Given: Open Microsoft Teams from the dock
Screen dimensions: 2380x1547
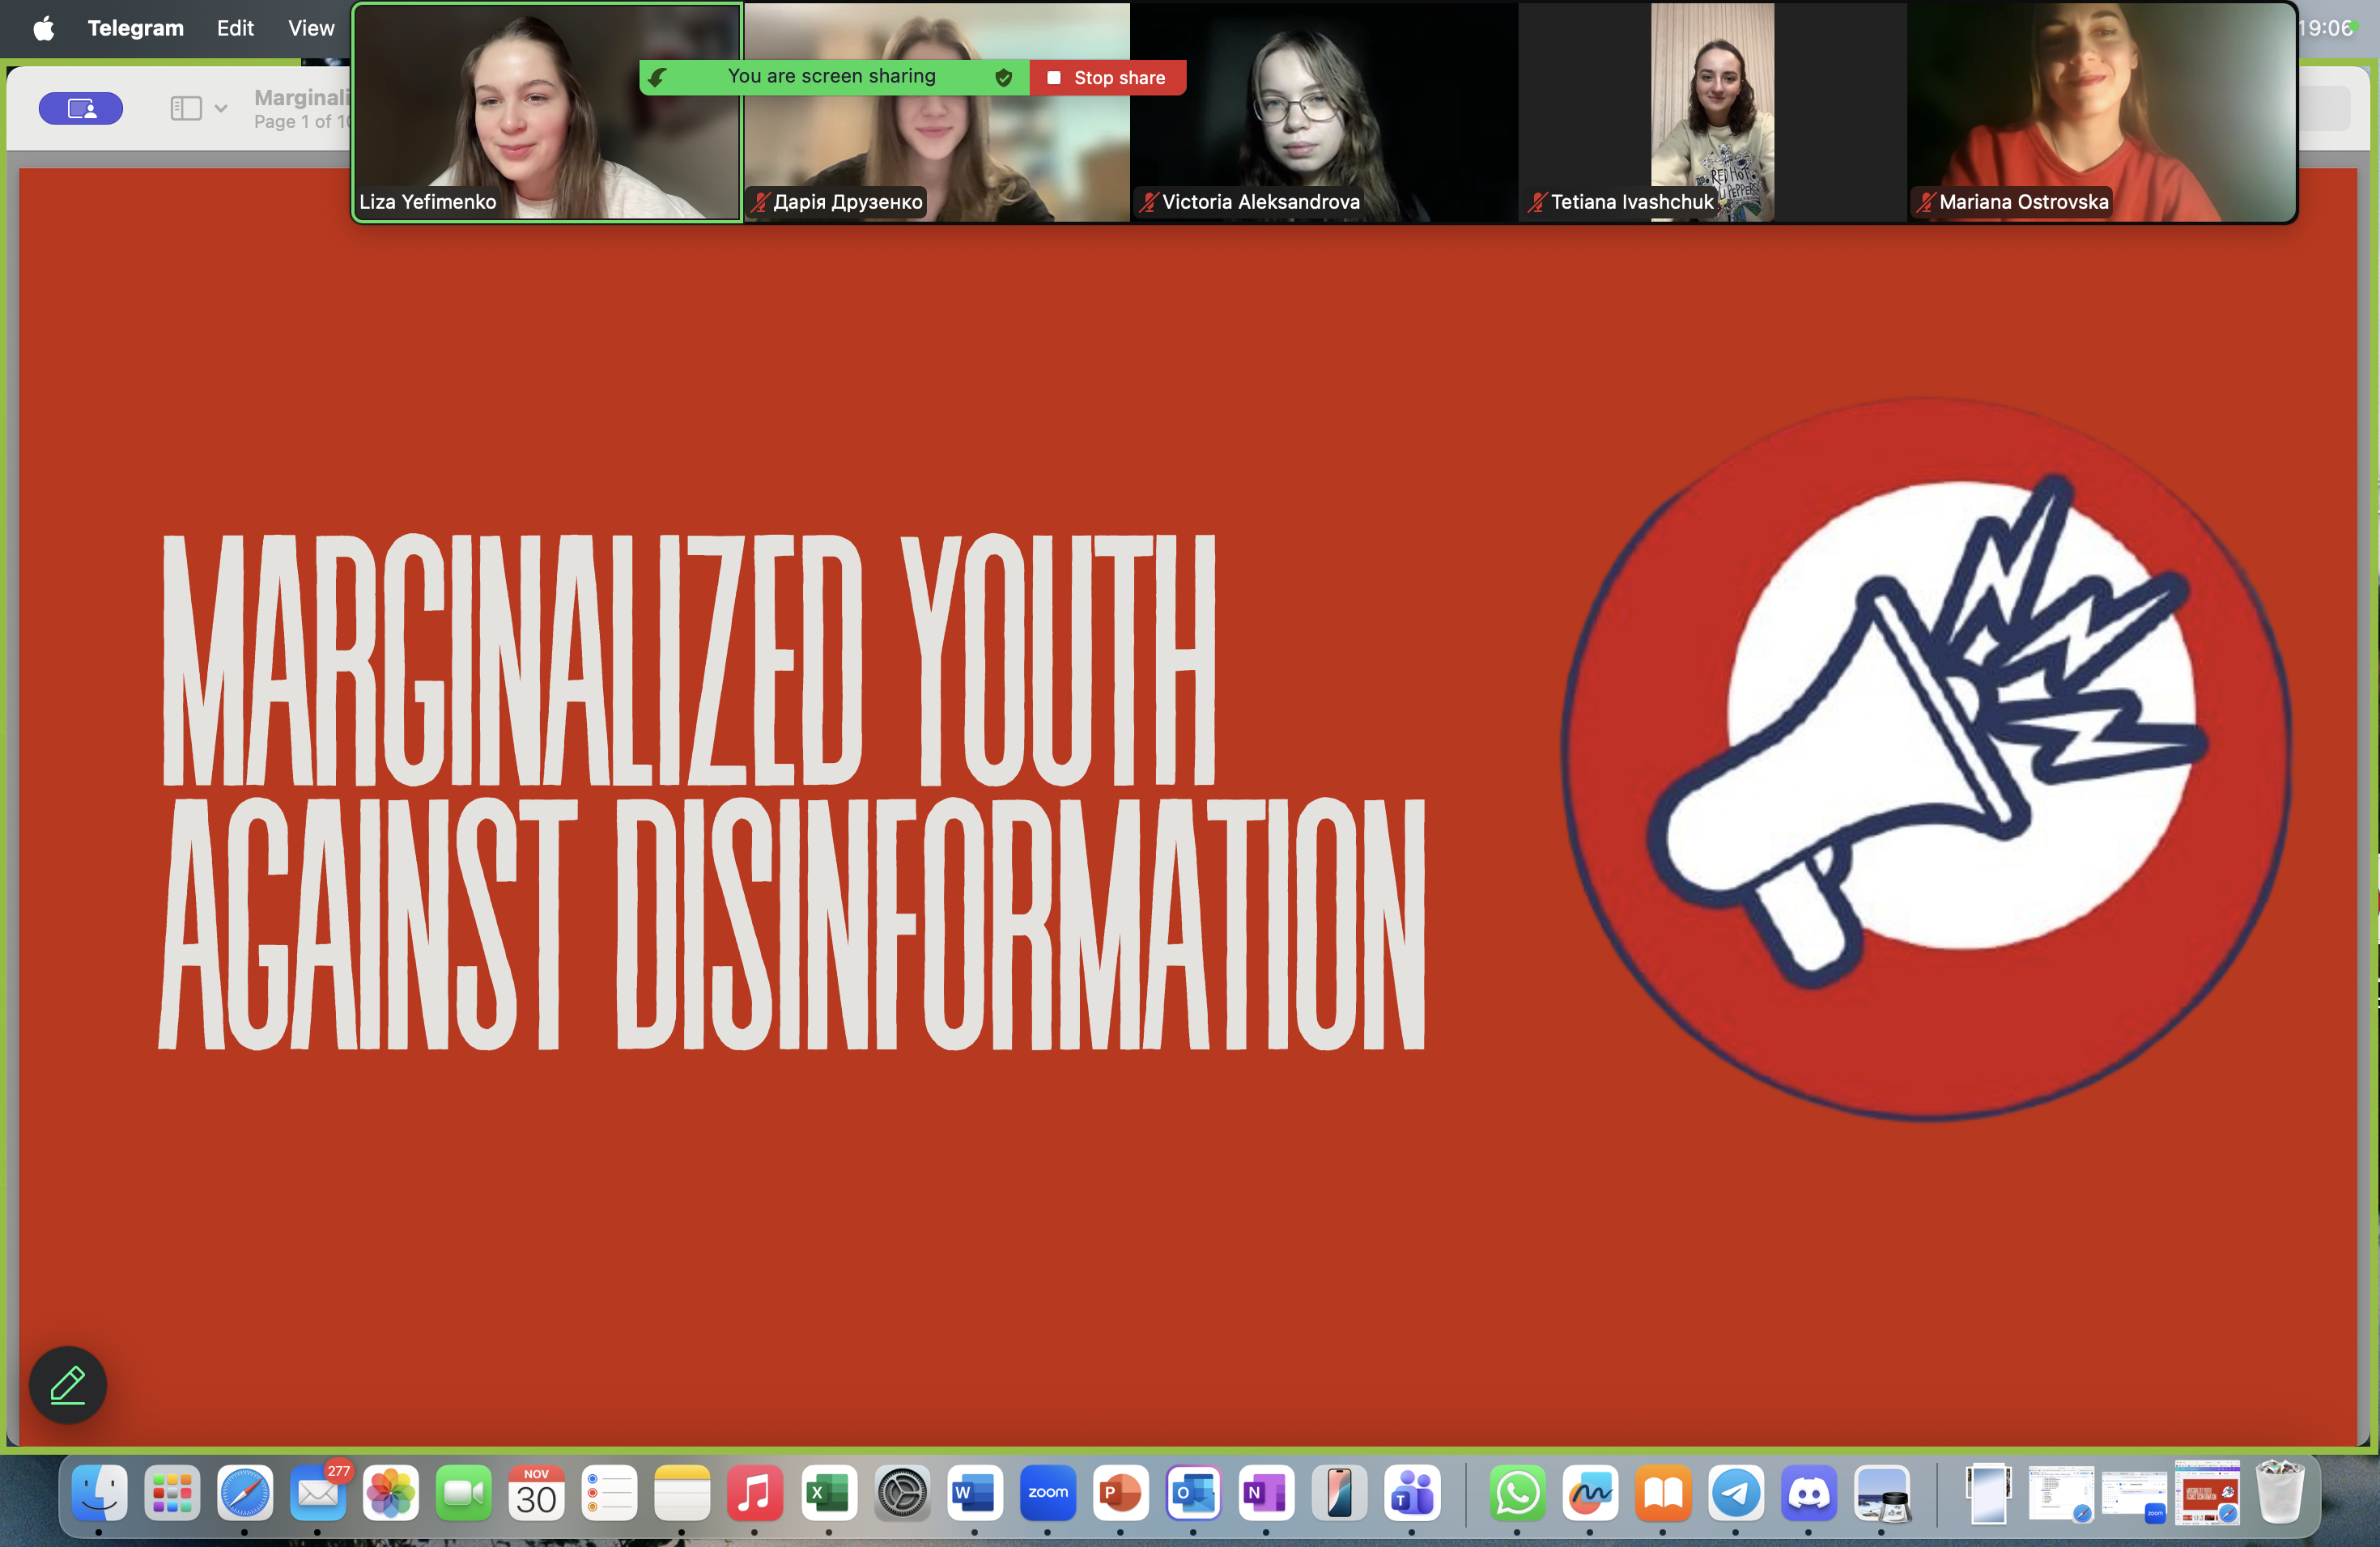Looking at the screenshot, I should [1412, 1493].
